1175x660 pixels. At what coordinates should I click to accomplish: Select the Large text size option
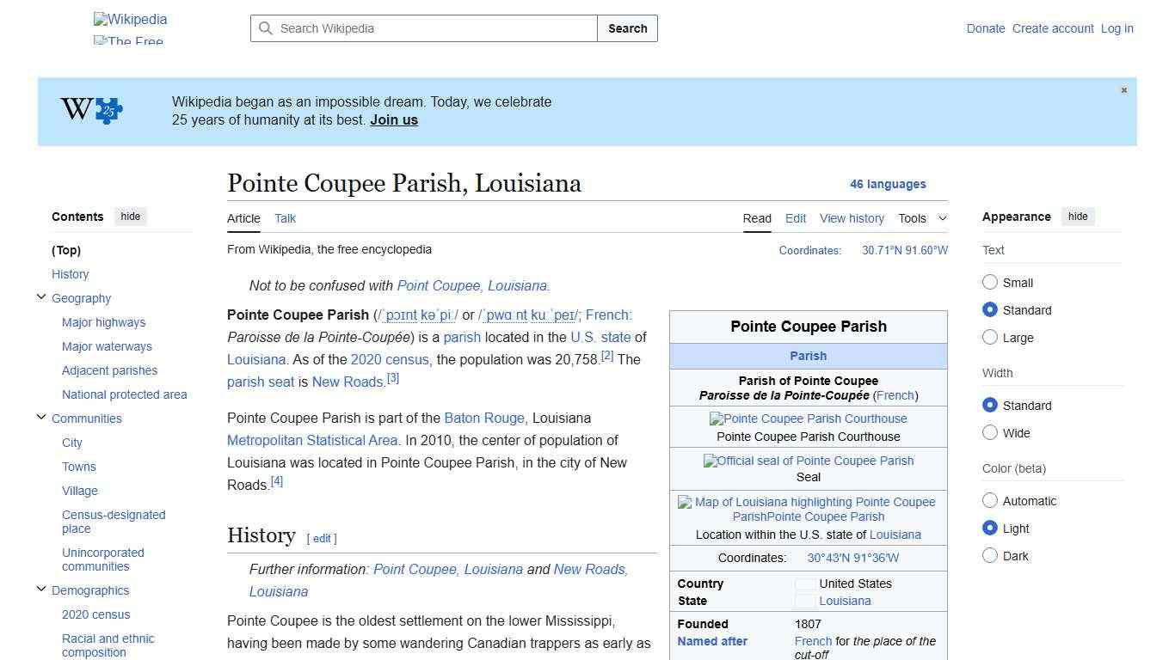990,337
